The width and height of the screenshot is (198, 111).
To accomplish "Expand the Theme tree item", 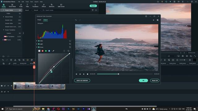I will (3, 40).
